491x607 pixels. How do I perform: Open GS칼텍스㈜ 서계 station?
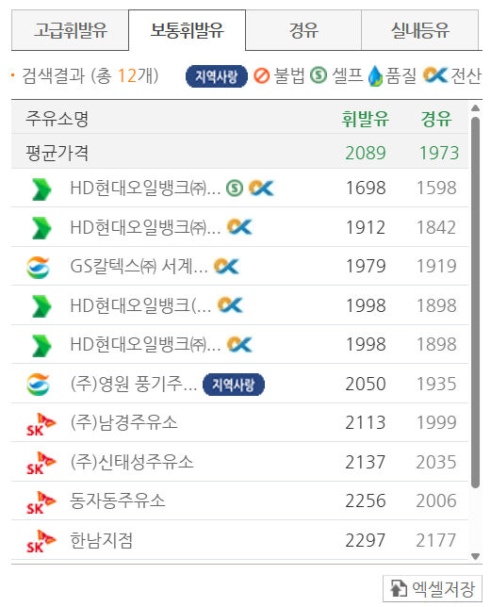coord(139,267)
